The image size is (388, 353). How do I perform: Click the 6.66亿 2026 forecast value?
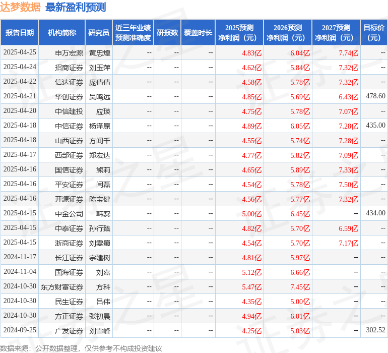[300, 272]
